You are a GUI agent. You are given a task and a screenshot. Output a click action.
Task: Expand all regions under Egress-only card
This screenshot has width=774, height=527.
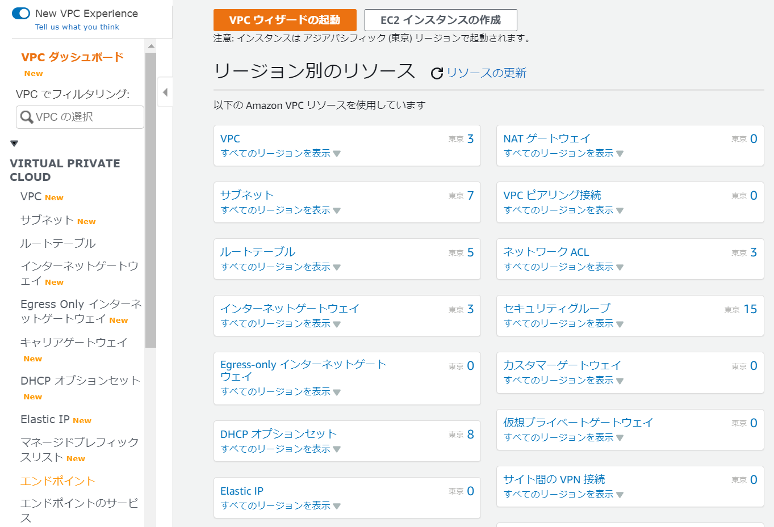281,391
